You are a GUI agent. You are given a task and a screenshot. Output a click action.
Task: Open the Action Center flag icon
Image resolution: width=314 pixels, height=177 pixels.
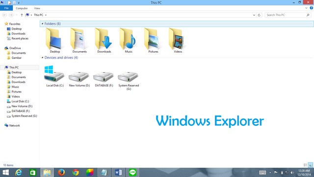276,173
